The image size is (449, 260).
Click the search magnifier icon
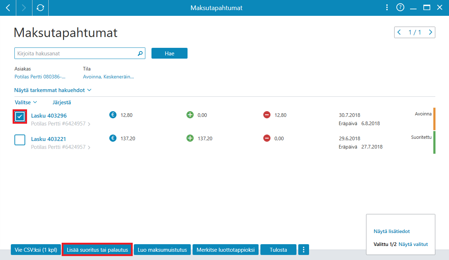point(140,54)
